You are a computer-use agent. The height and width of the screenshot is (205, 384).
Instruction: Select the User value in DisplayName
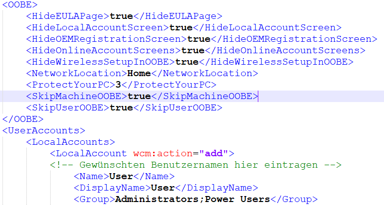(163, 188)
